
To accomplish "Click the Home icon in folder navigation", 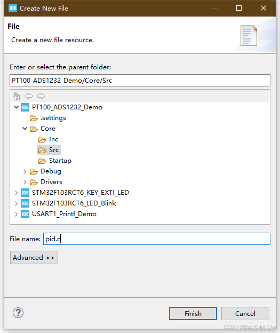I will tap(17, 96).
